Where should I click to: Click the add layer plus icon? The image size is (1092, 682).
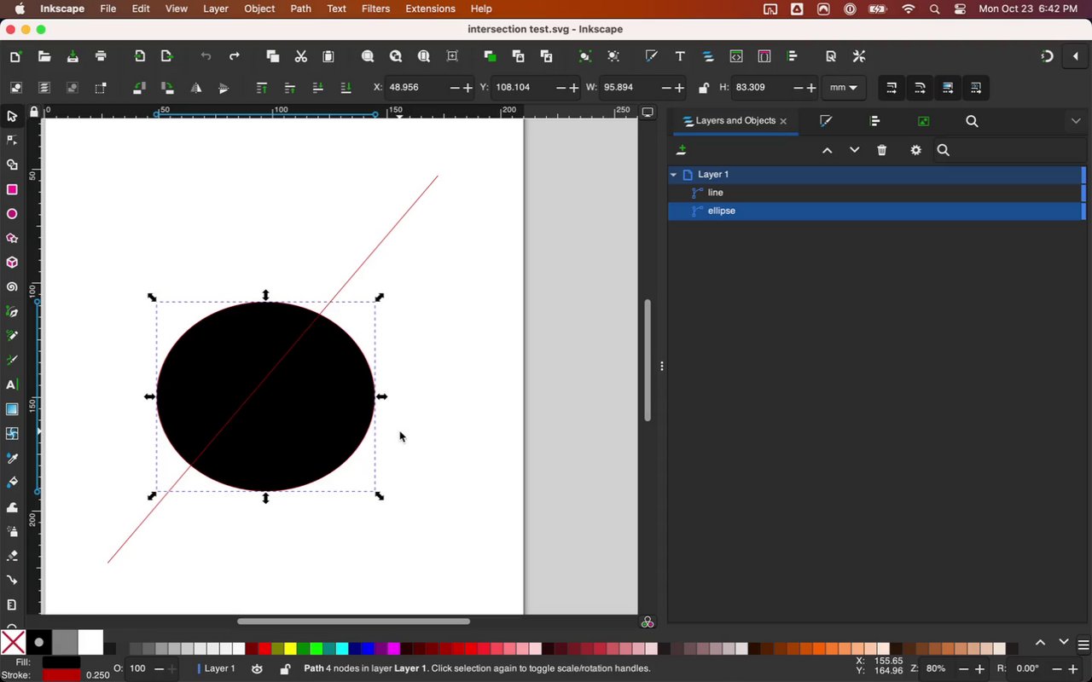tap(681, 150)
